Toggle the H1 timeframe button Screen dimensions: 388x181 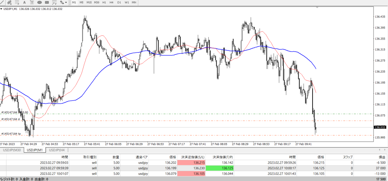(x=104, y=2)
